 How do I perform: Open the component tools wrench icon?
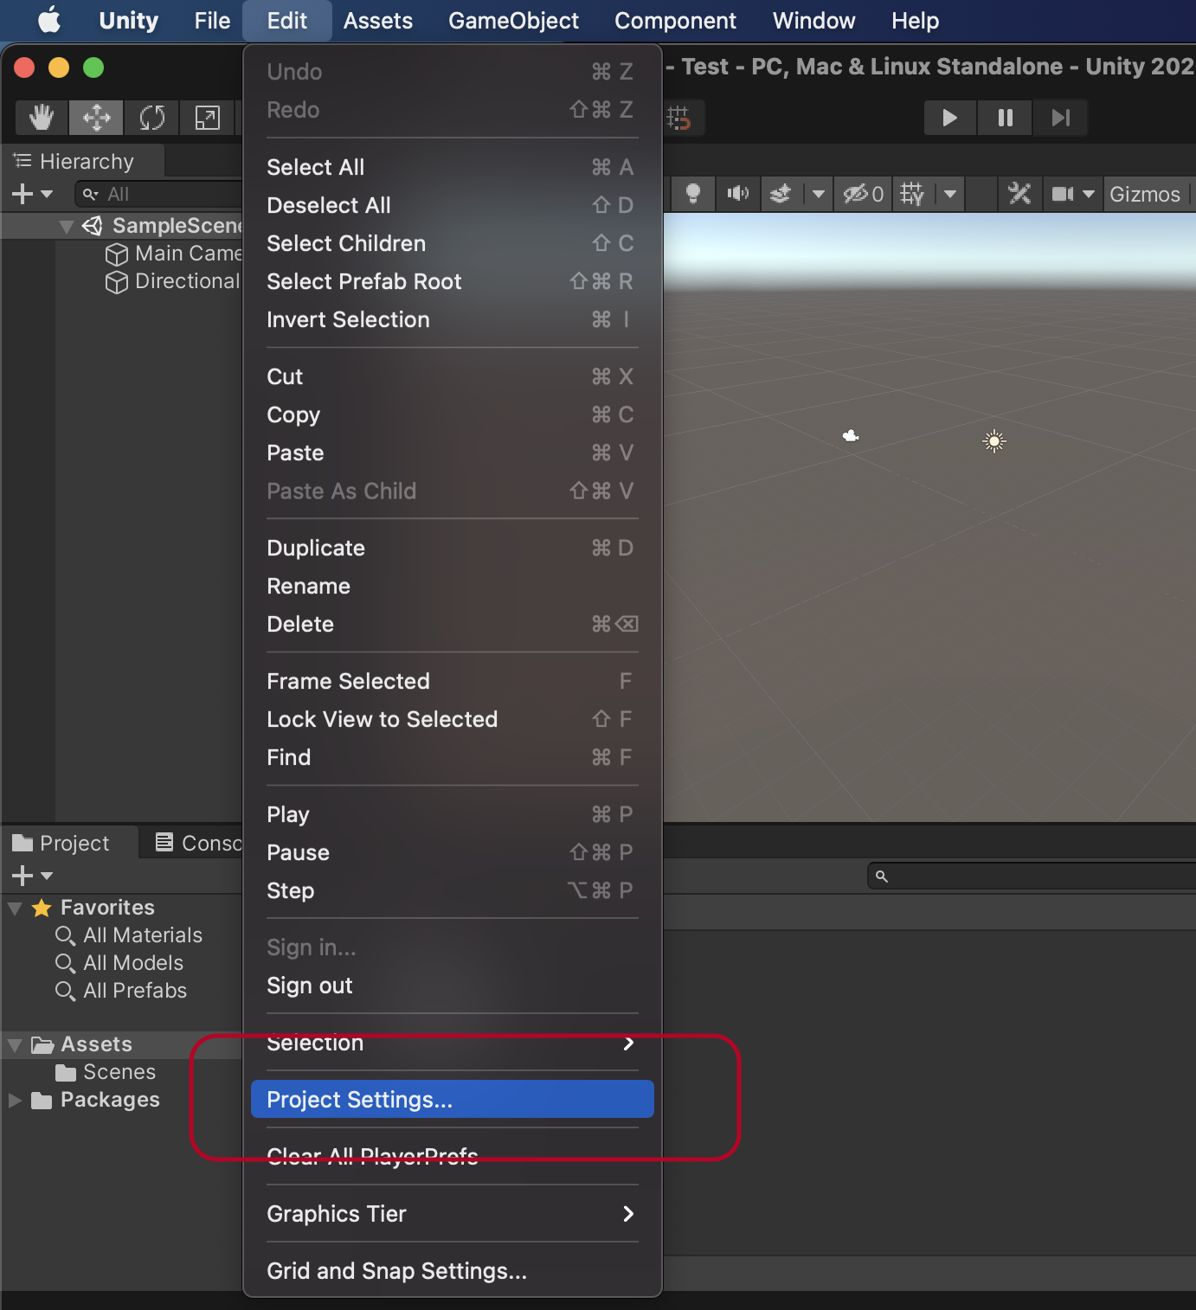point(1019,194)
